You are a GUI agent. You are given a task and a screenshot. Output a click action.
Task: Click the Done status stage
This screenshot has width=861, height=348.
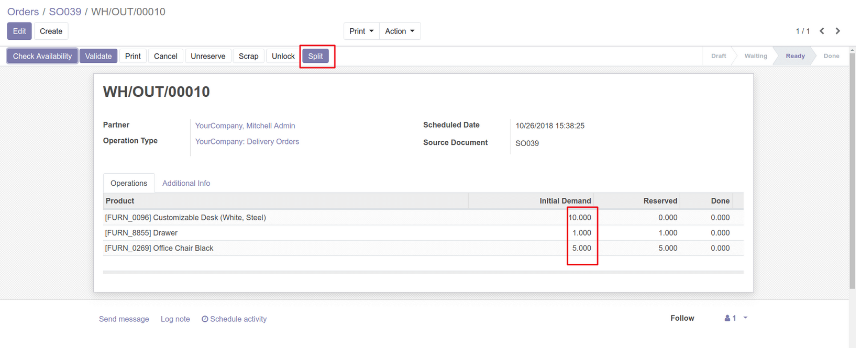coord(831,56)
